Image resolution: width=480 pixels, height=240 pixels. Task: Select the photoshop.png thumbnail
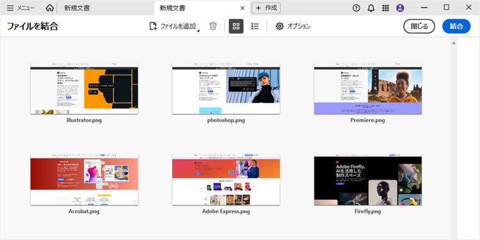[226, 88]
